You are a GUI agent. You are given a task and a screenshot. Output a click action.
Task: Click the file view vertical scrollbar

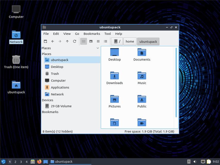(176, 82)
